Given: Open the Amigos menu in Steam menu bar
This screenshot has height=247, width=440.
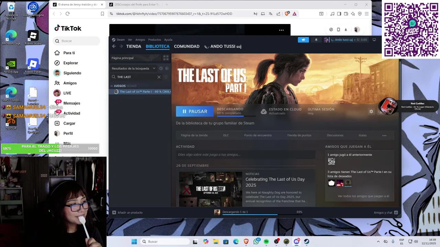Looking at the screenshot, I should [140, 40].
